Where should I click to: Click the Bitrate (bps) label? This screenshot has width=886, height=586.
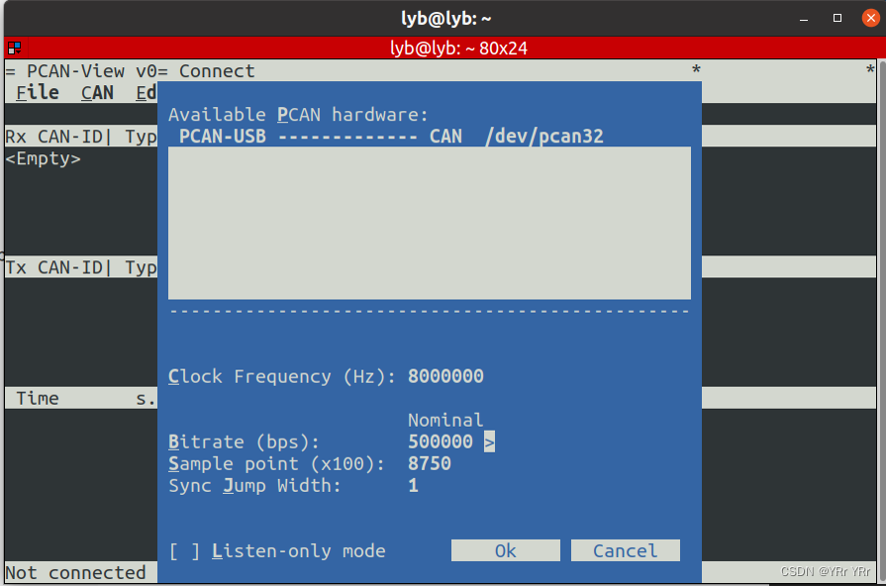click(245, 441)
